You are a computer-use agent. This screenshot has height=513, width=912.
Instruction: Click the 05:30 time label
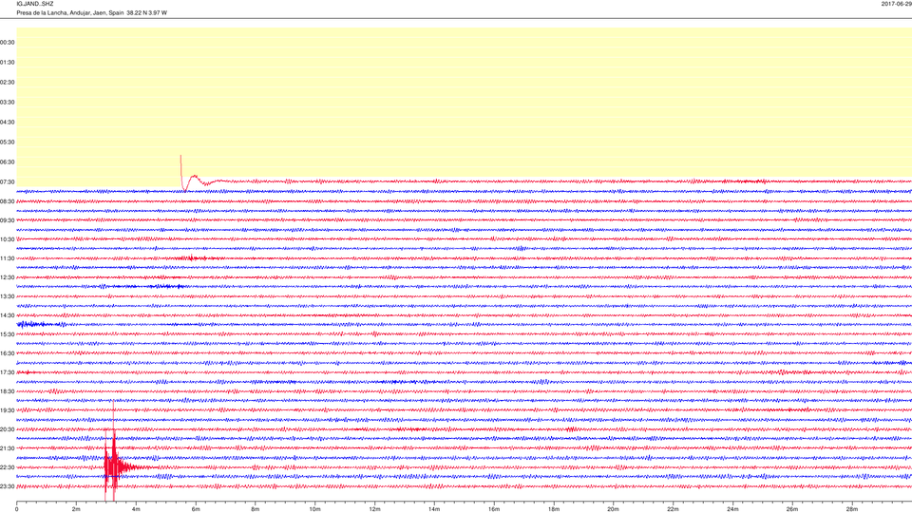click(8, 142)
